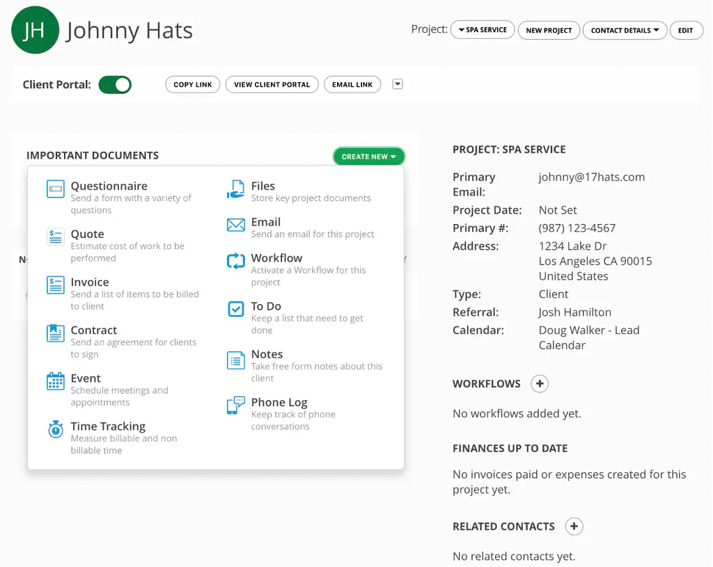The image size is (713, 567).
Task: Click the EDIT button
Action: [x=686, y=31]
